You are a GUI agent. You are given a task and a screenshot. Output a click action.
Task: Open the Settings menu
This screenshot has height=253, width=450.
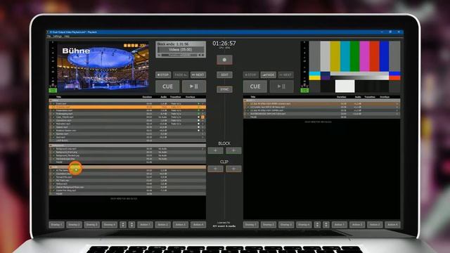coord(57,36)
